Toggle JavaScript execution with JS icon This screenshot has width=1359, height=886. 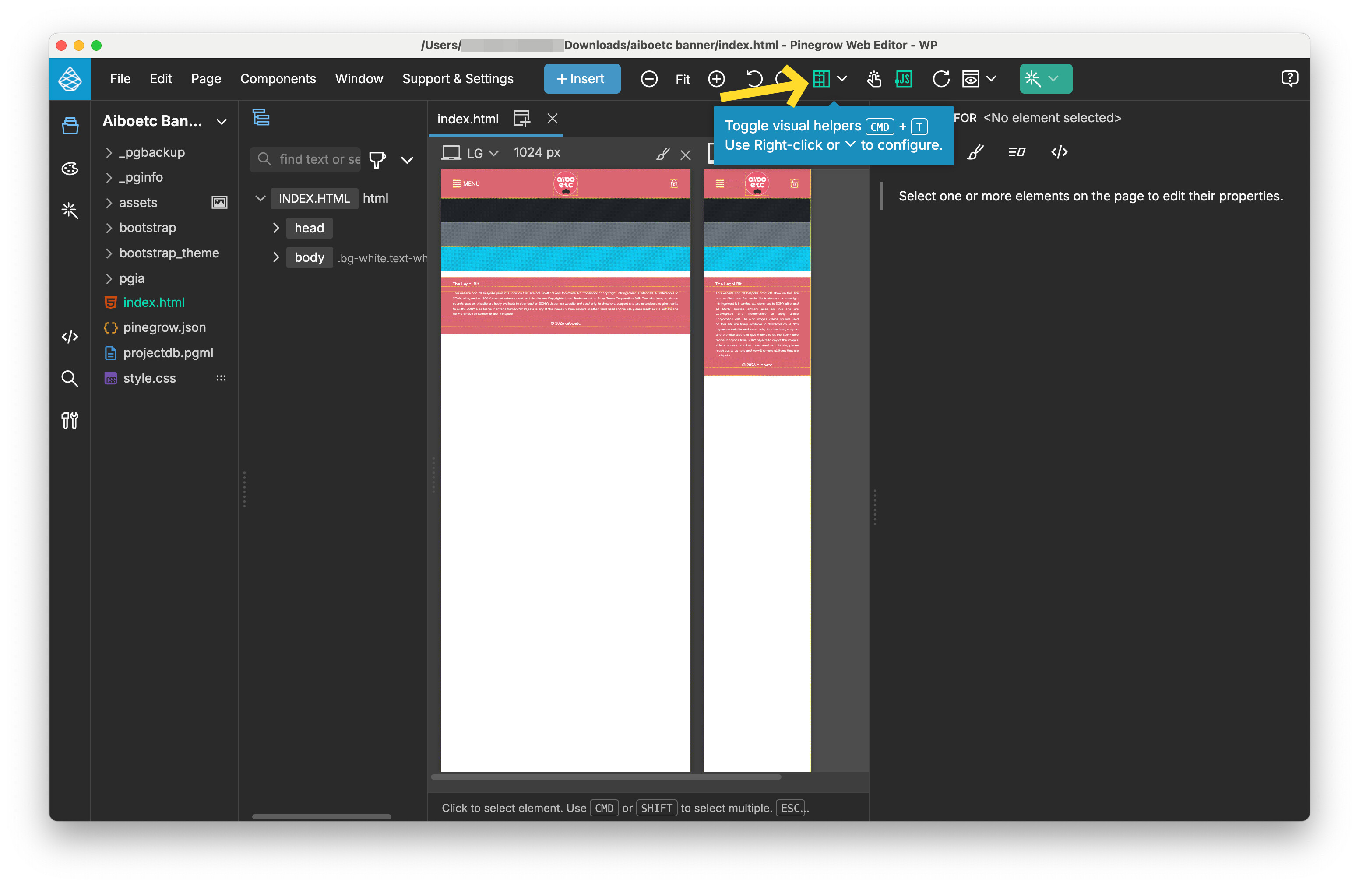point(903,79)
